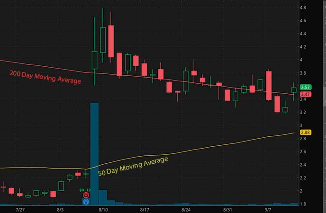The width and height of the screenshot is (326, 213).
Task: Select the "200 Day Moving Average" text annotation
Action: [x=45, y=77]
